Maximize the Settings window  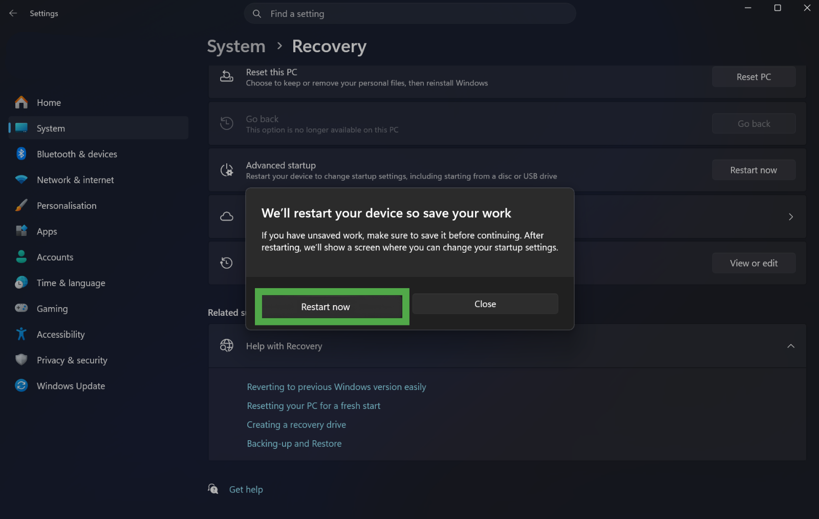778,8
